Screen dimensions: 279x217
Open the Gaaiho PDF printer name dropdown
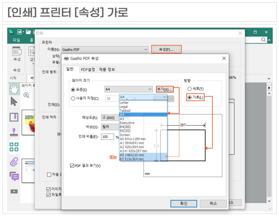[146, 49]
